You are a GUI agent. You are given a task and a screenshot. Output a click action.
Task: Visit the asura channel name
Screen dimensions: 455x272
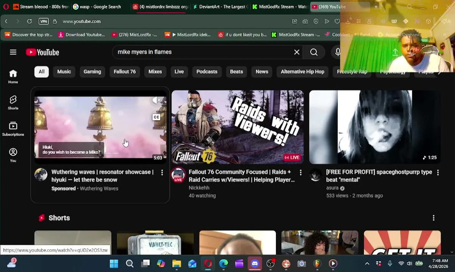(332, 188)
